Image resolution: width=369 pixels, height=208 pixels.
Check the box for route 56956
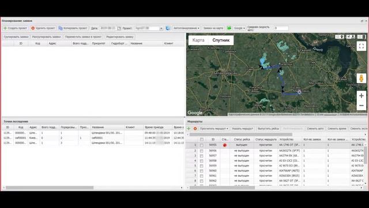[x=202, y=151]
